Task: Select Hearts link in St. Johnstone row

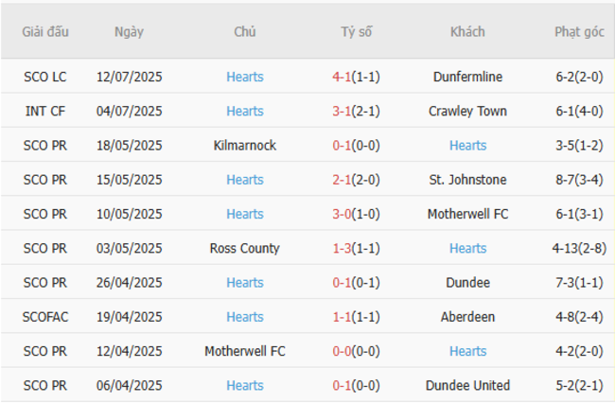Action: click(245, 180)
